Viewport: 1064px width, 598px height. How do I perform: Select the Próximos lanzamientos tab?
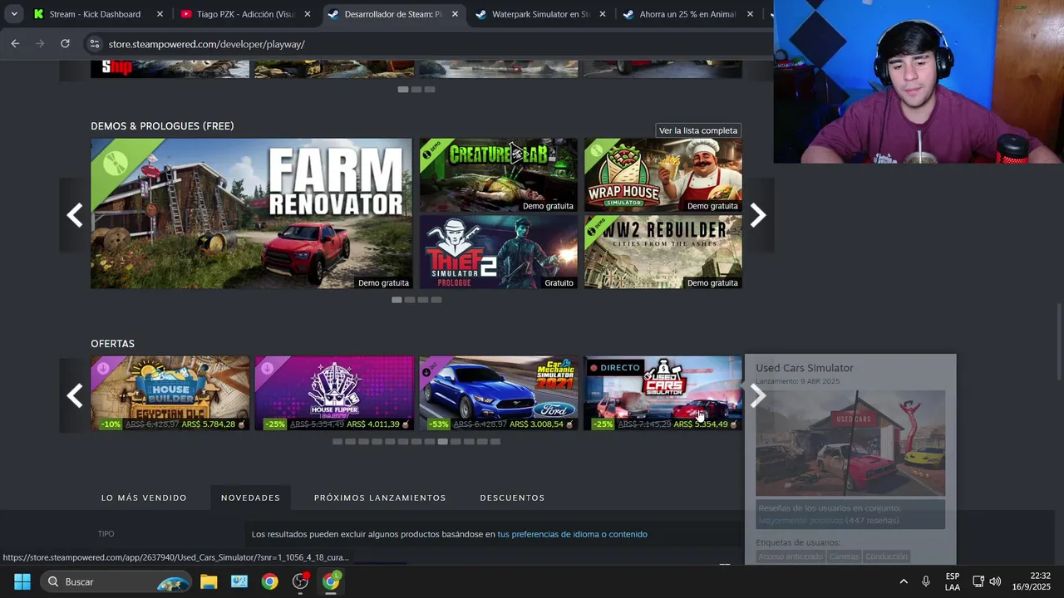pyautogui.click(x=380, y=498)
